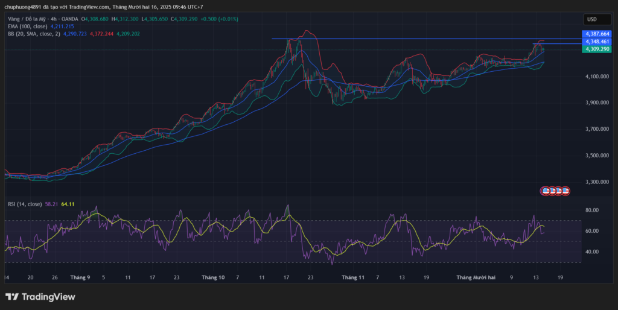Open the USD currency selector
Screen dimensions: 618x310
pyautogui.click(x=597, y=20)
